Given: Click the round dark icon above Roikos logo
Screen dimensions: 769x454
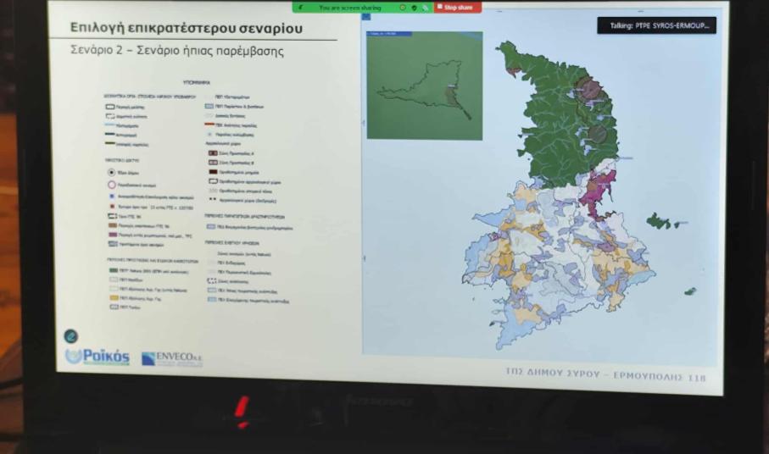Looking at the screenshot, I should coord(72,336).
